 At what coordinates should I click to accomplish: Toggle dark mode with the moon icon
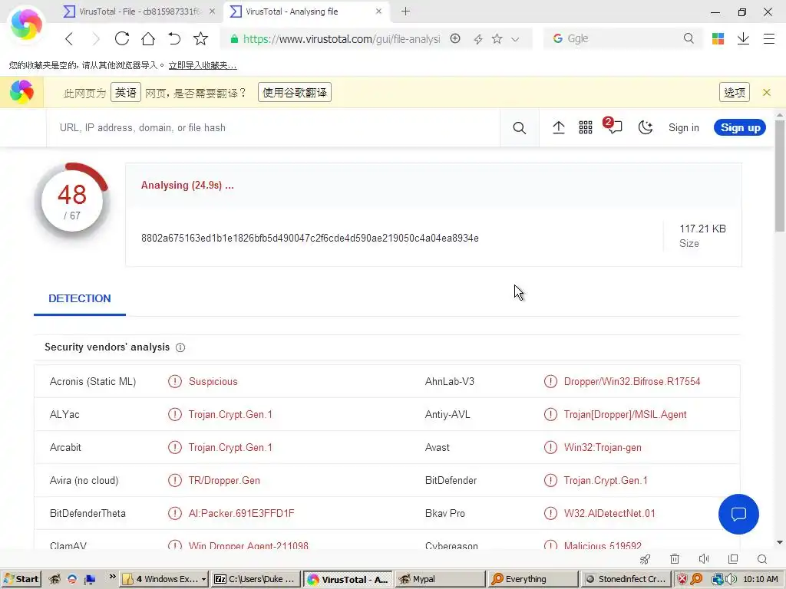coord(645,128)
